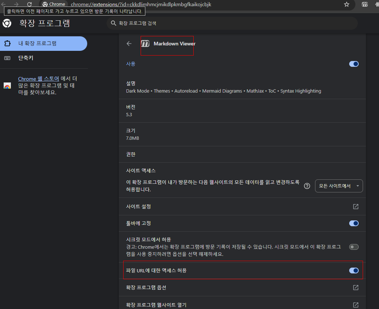Click the browser forward arrow button
This screenshot has height=309, width=379.
coord(16,4)
